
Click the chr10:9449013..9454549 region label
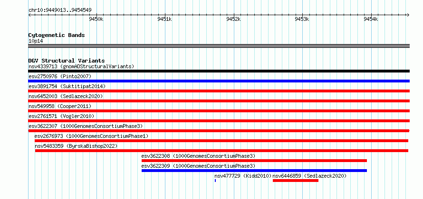click(60, 10)
